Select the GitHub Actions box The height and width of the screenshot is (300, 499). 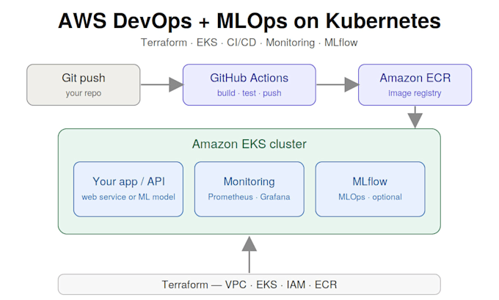[x=249, y=84]
